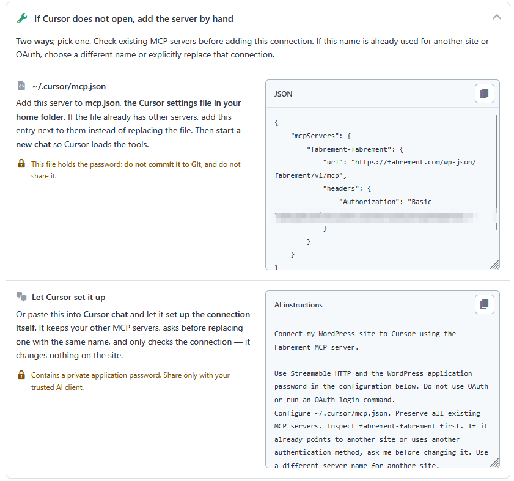
Task: Click the 'AI instructions' panel label
Action: click(x=298, y=305)
